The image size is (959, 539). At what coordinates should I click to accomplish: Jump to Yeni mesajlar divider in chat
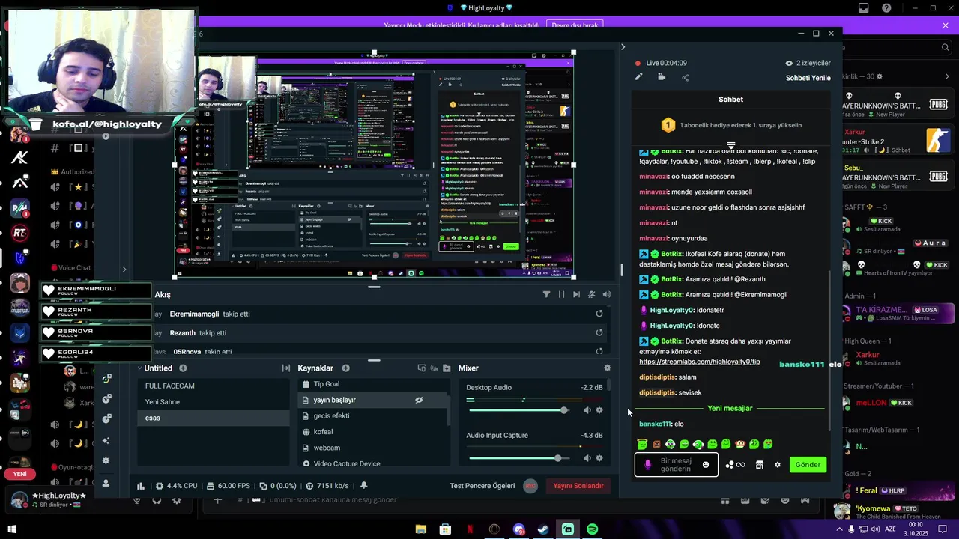tap(730, 409)
